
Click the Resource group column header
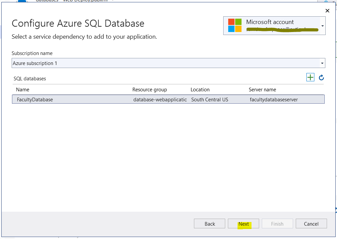pyautogui.click(x=150, y=90)
